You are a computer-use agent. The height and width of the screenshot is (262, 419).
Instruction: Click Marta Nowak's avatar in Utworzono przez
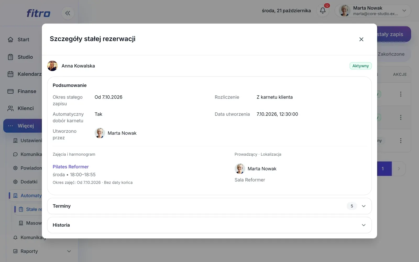click(x=100, y=133)
